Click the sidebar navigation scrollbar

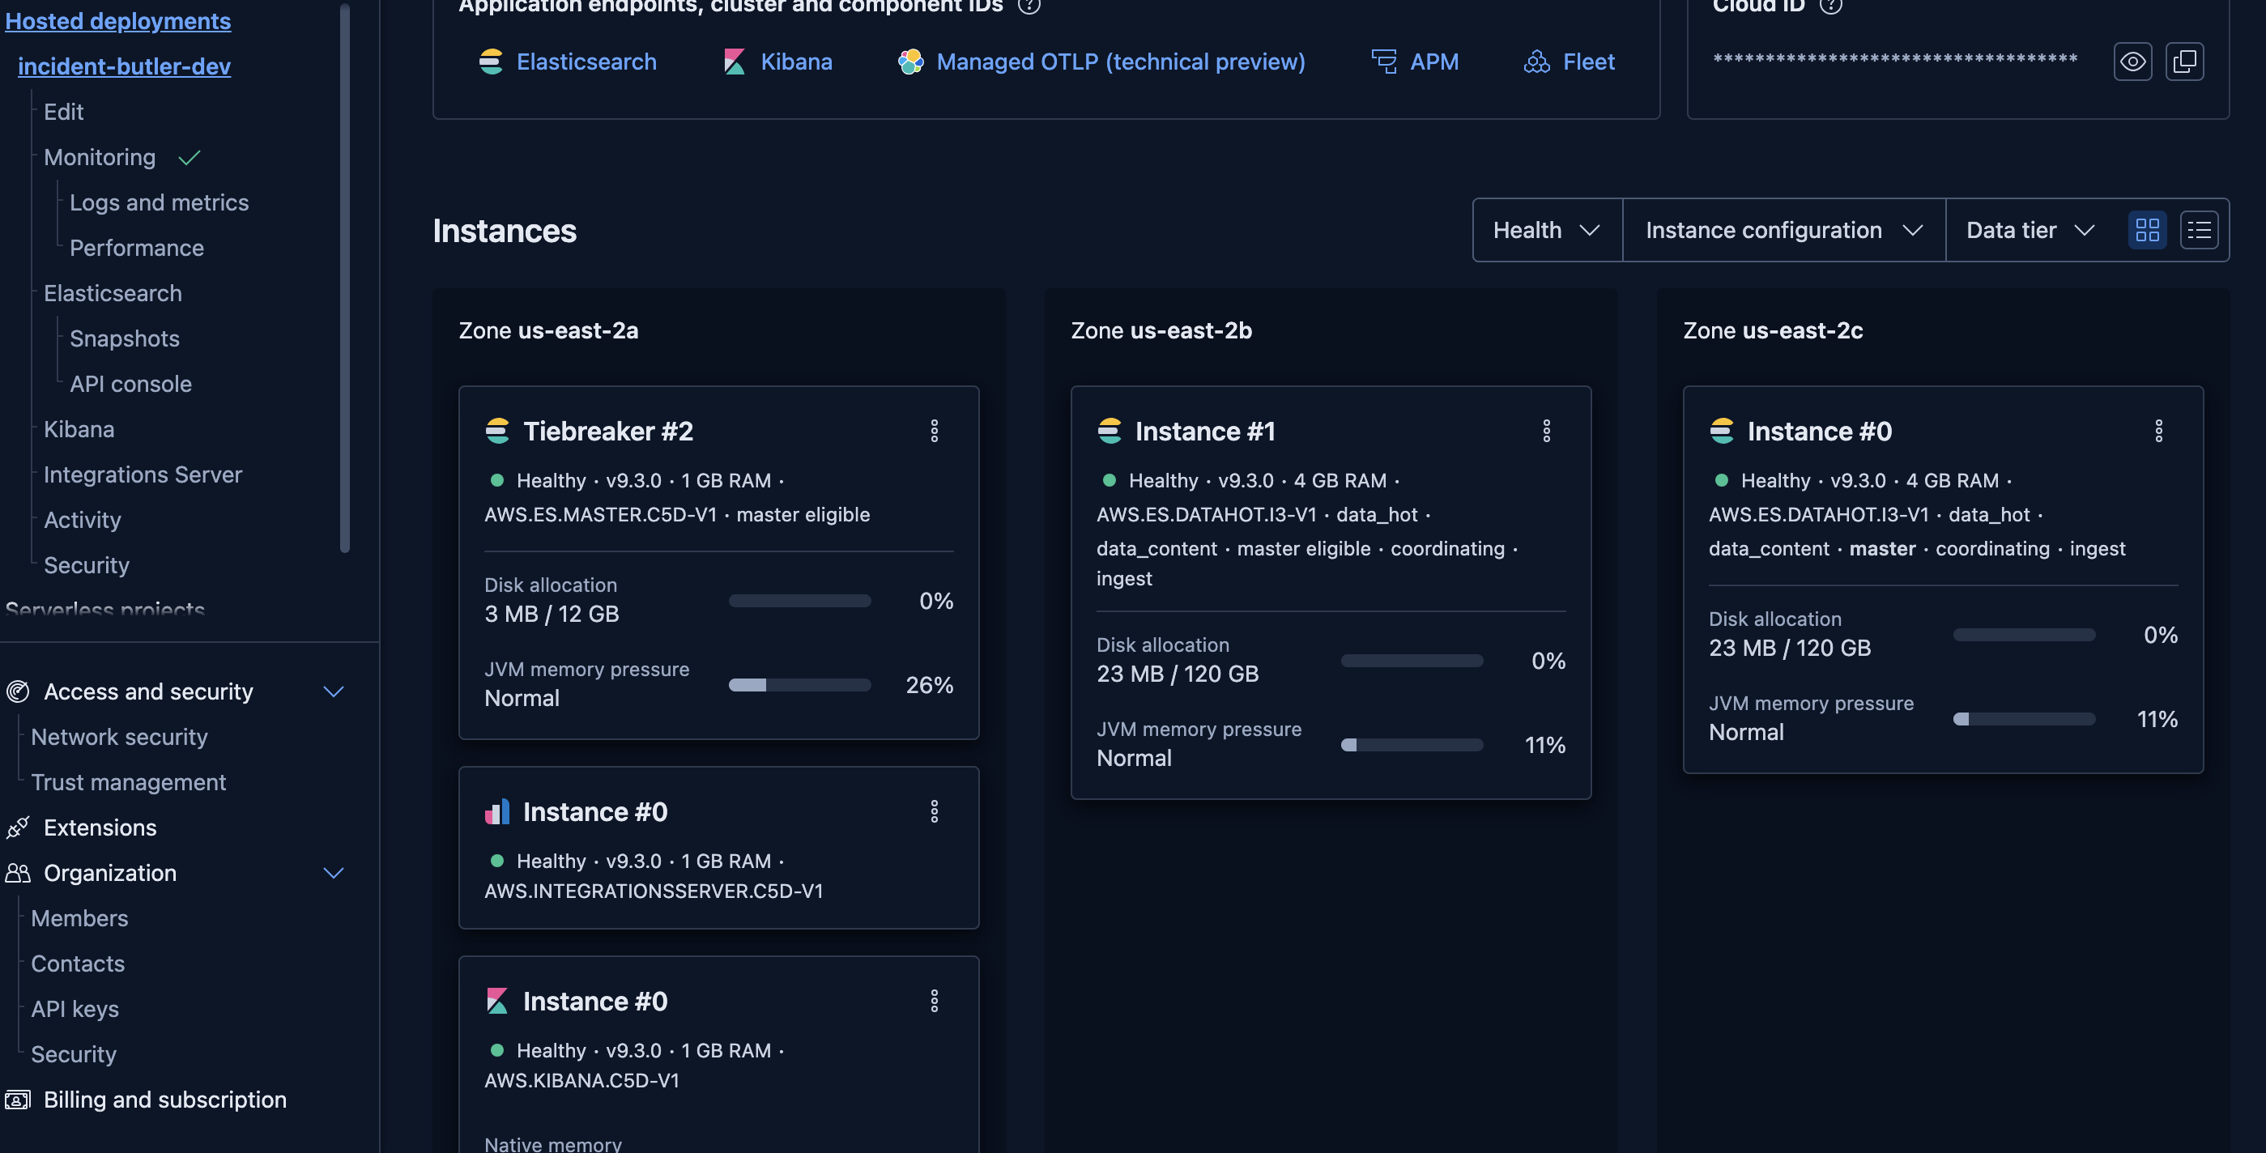click(x=345, y=278)
